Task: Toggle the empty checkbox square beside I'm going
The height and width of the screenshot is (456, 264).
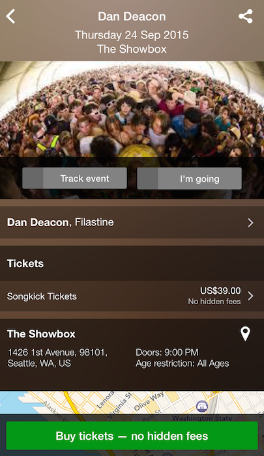Action: (147, 178)
